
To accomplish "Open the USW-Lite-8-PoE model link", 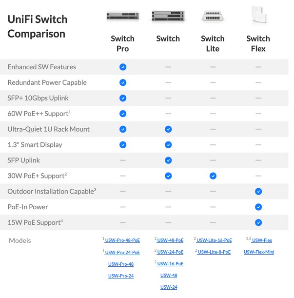I will 214,252.
